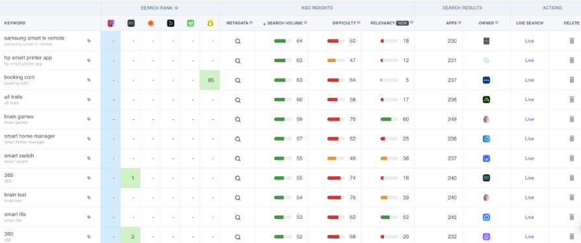Click difficulty bar for brain test
581x243 pixels.
pyautogui.click(x=336, y=198)
